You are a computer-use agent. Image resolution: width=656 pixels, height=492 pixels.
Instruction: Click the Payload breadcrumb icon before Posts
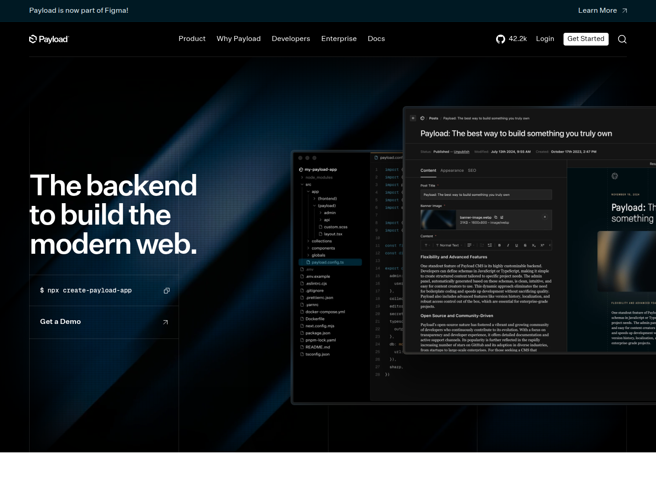tap(422, 118)
